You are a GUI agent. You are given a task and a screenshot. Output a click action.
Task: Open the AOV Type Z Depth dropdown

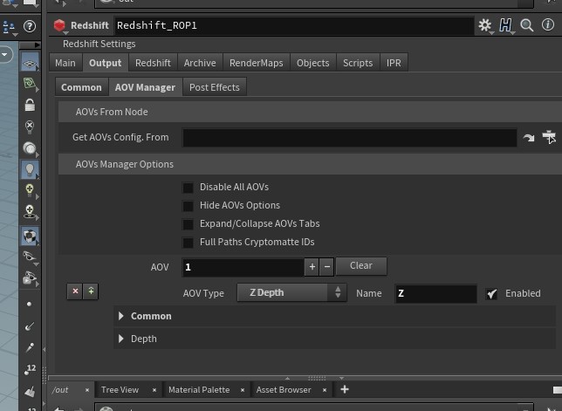[291, 293]
